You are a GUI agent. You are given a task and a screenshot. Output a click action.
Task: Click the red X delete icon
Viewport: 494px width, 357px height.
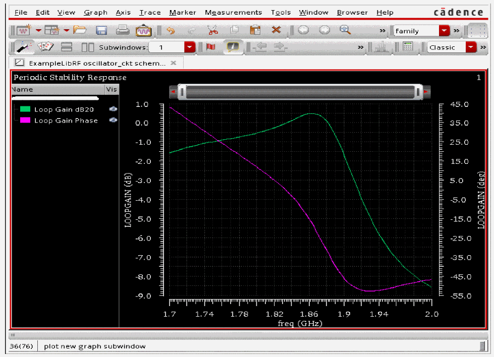(276, 31)
